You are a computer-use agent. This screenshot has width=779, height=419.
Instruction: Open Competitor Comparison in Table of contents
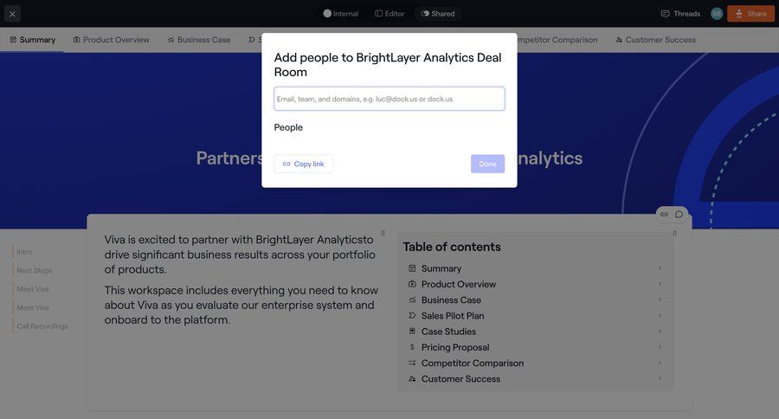tap(536, 364)
